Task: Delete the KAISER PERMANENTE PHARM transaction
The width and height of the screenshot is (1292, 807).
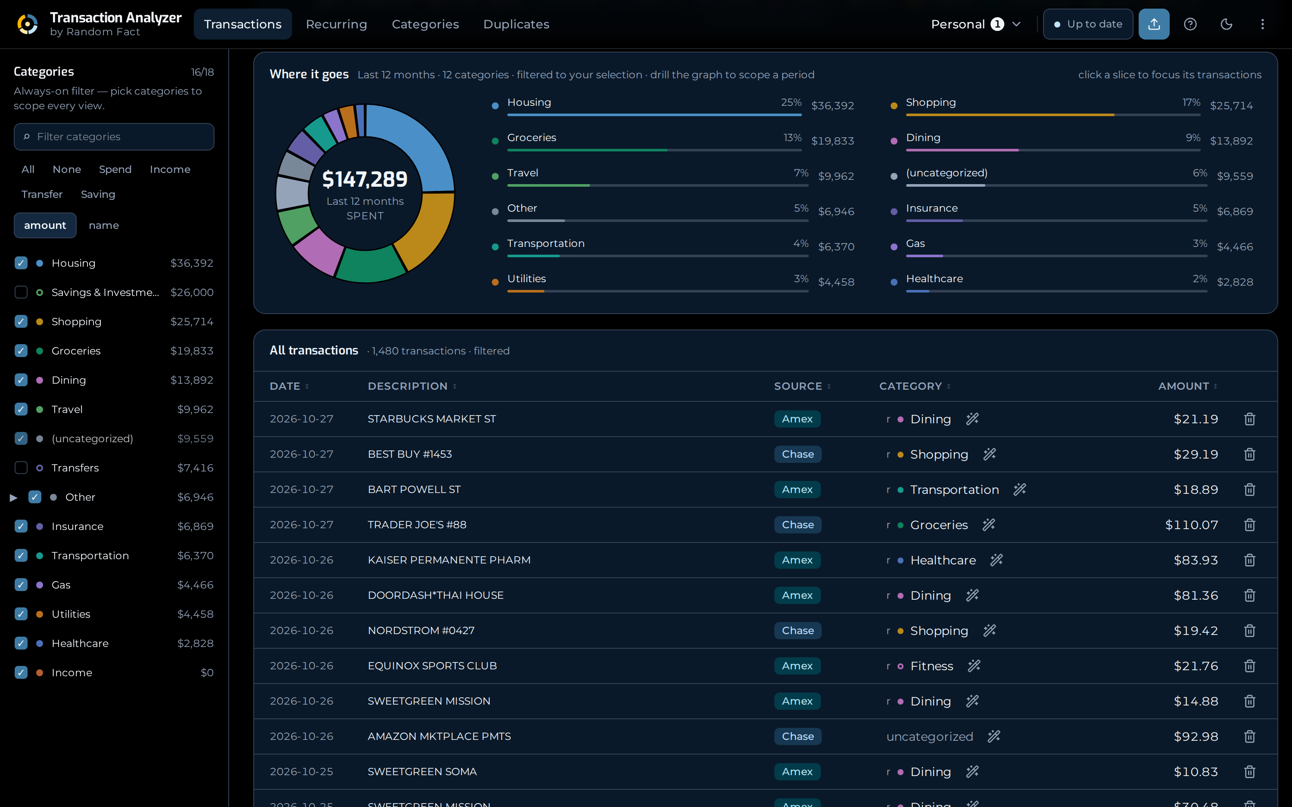Action: pyautogui.click(x=1249, y=560)
